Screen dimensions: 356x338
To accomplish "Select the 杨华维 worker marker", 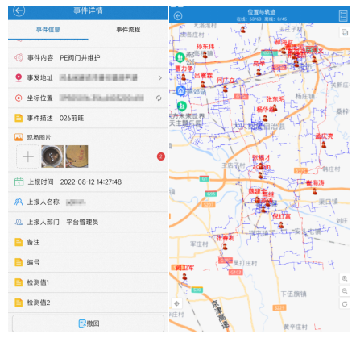I will [265, 118].
